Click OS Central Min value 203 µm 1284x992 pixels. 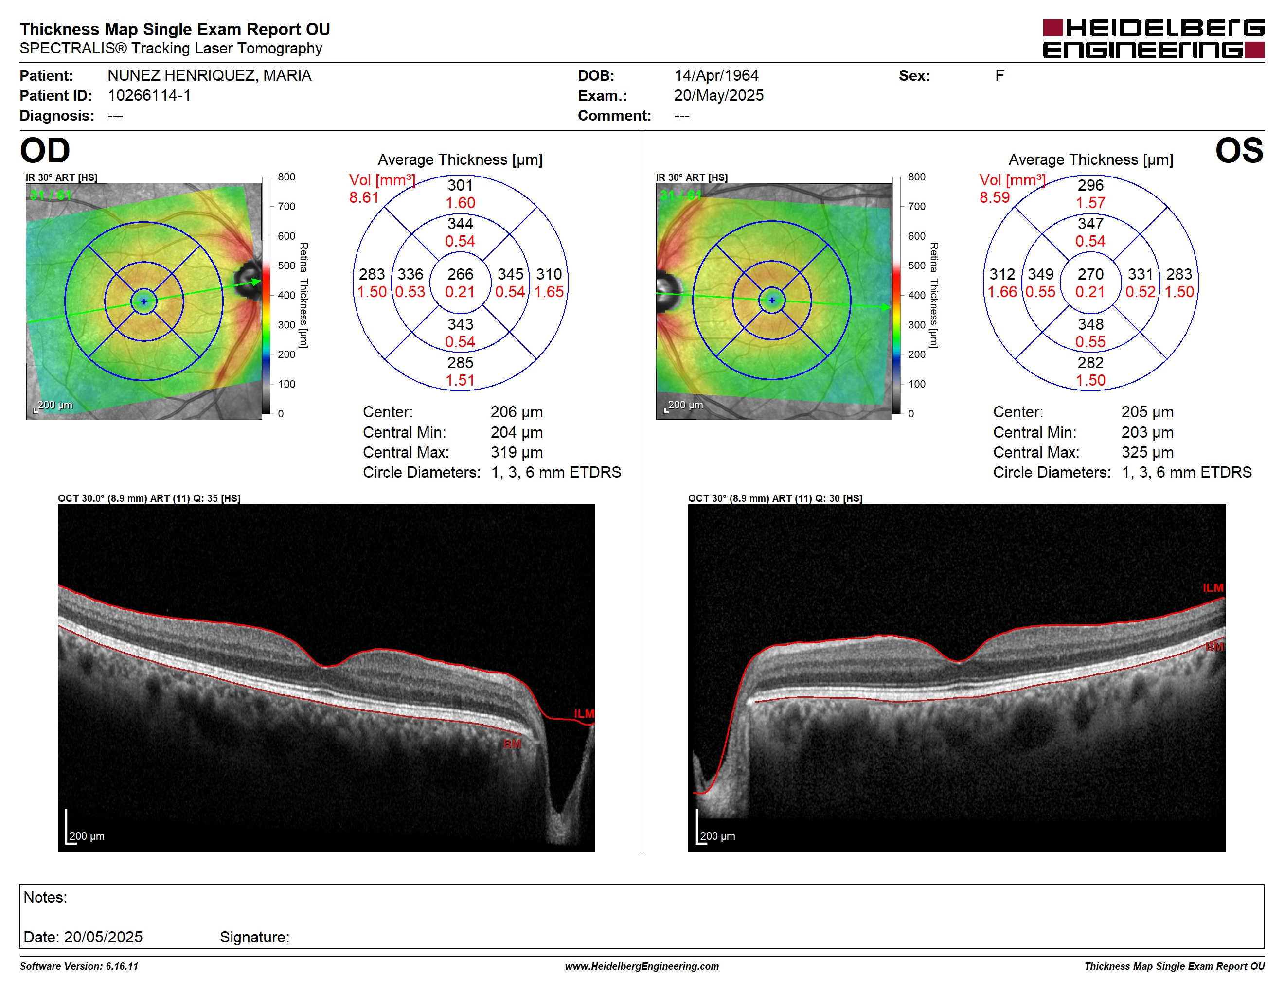coord(1147,432)
